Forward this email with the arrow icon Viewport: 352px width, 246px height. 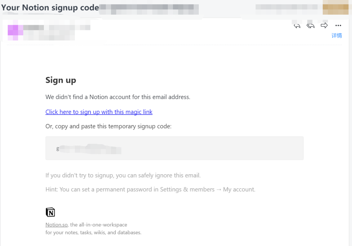click(x=324, y=25)
